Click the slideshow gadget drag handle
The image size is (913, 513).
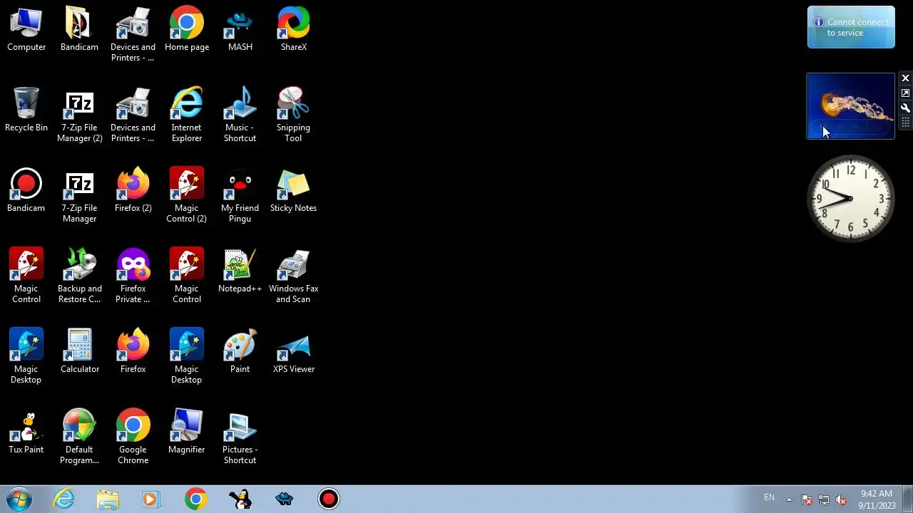point(905,123)
